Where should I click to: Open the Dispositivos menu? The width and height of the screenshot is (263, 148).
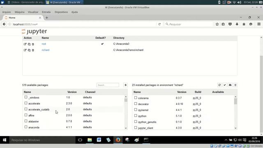coord(61,12)
